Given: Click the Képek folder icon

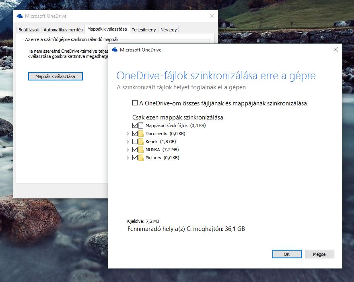Looking at the screenshot, I should pos(141,142).
